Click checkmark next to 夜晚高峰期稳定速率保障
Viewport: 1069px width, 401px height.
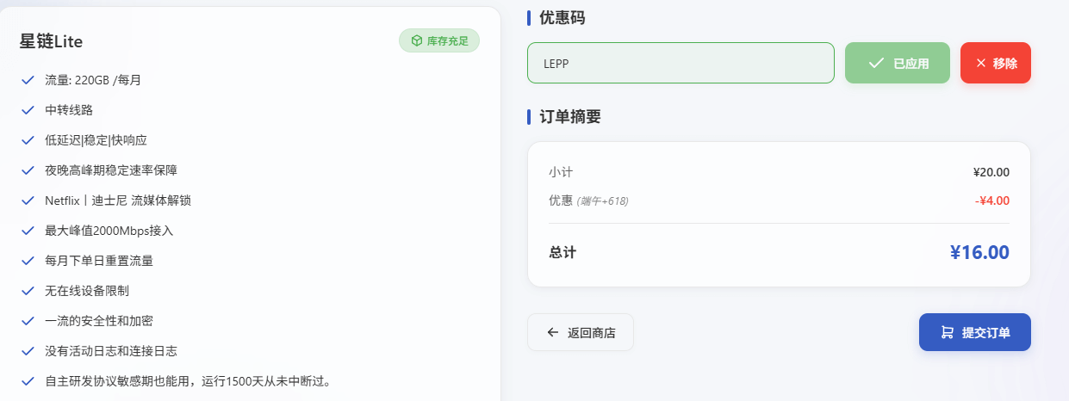tap(28, 170)
